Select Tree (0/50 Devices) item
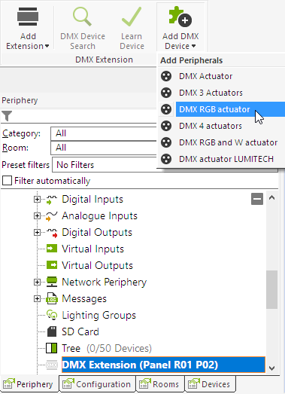The height and width of the screenshot is (394, 285). [x=107, y=349]
